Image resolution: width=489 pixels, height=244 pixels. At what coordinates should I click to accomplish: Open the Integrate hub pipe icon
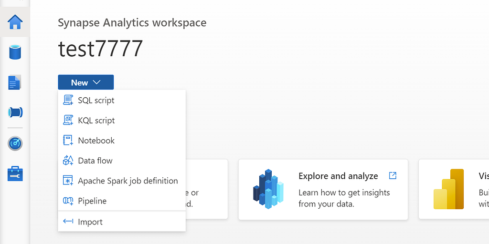click(x=15, y=112)
